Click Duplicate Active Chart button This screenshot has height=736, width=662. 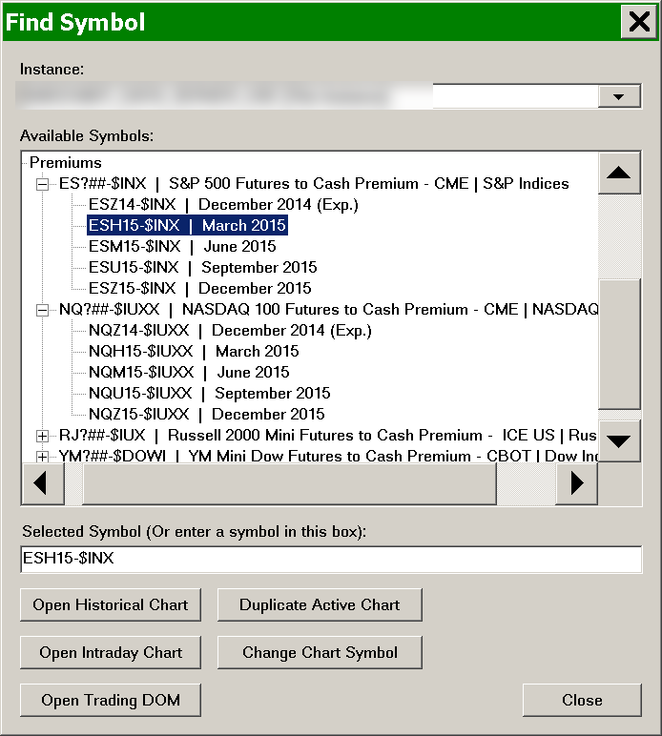320,604
